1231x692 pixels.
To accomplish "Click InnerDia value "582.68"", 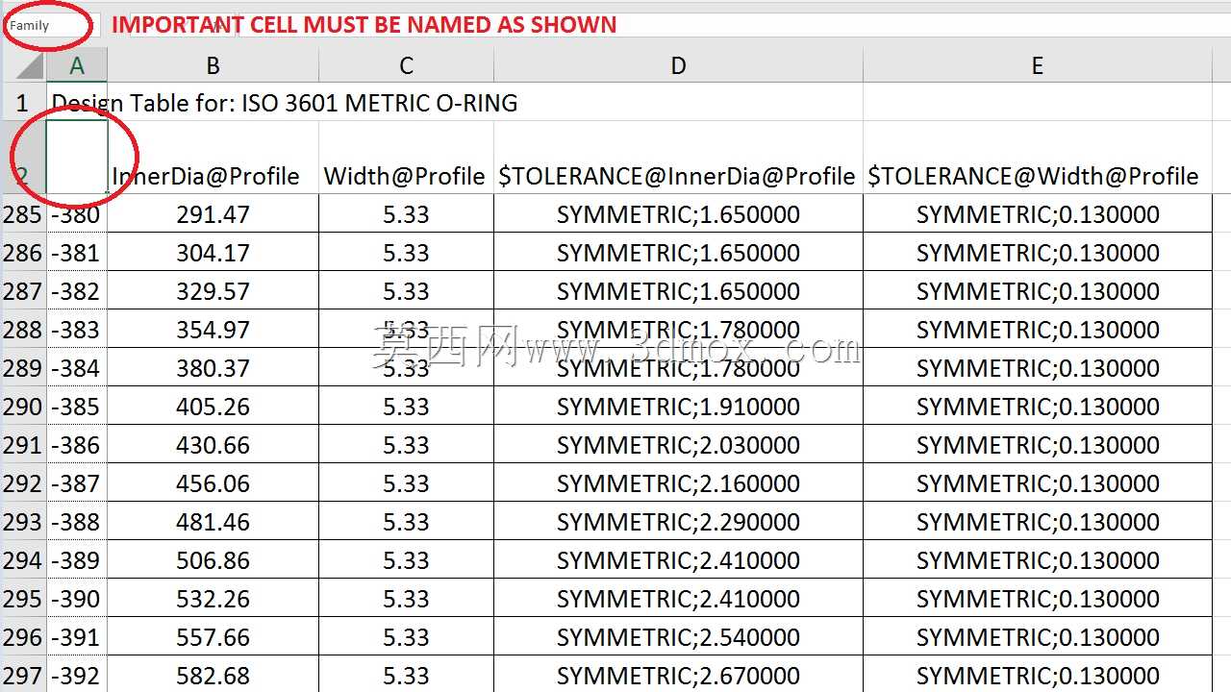I will 213,675.
